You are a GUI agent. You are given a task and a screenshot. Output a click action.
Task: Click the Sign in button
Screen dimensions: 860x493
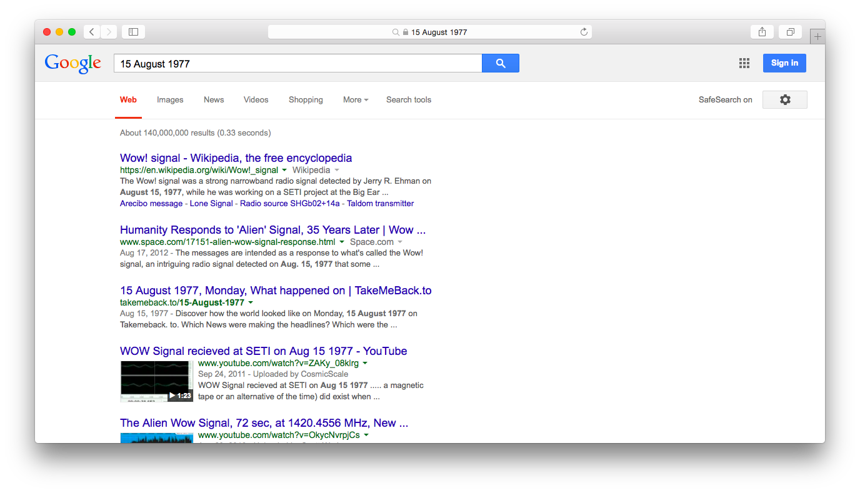(x=784, y=63)
